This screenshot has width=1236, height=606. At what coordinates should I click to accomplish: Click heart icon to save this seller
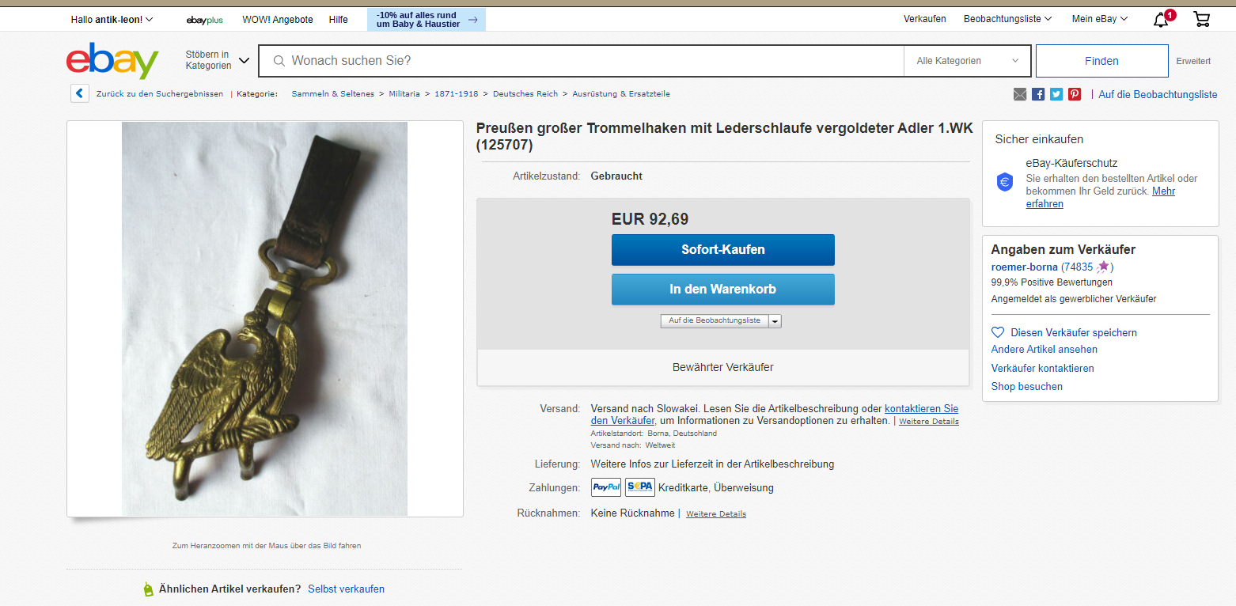tap(998, 332)
